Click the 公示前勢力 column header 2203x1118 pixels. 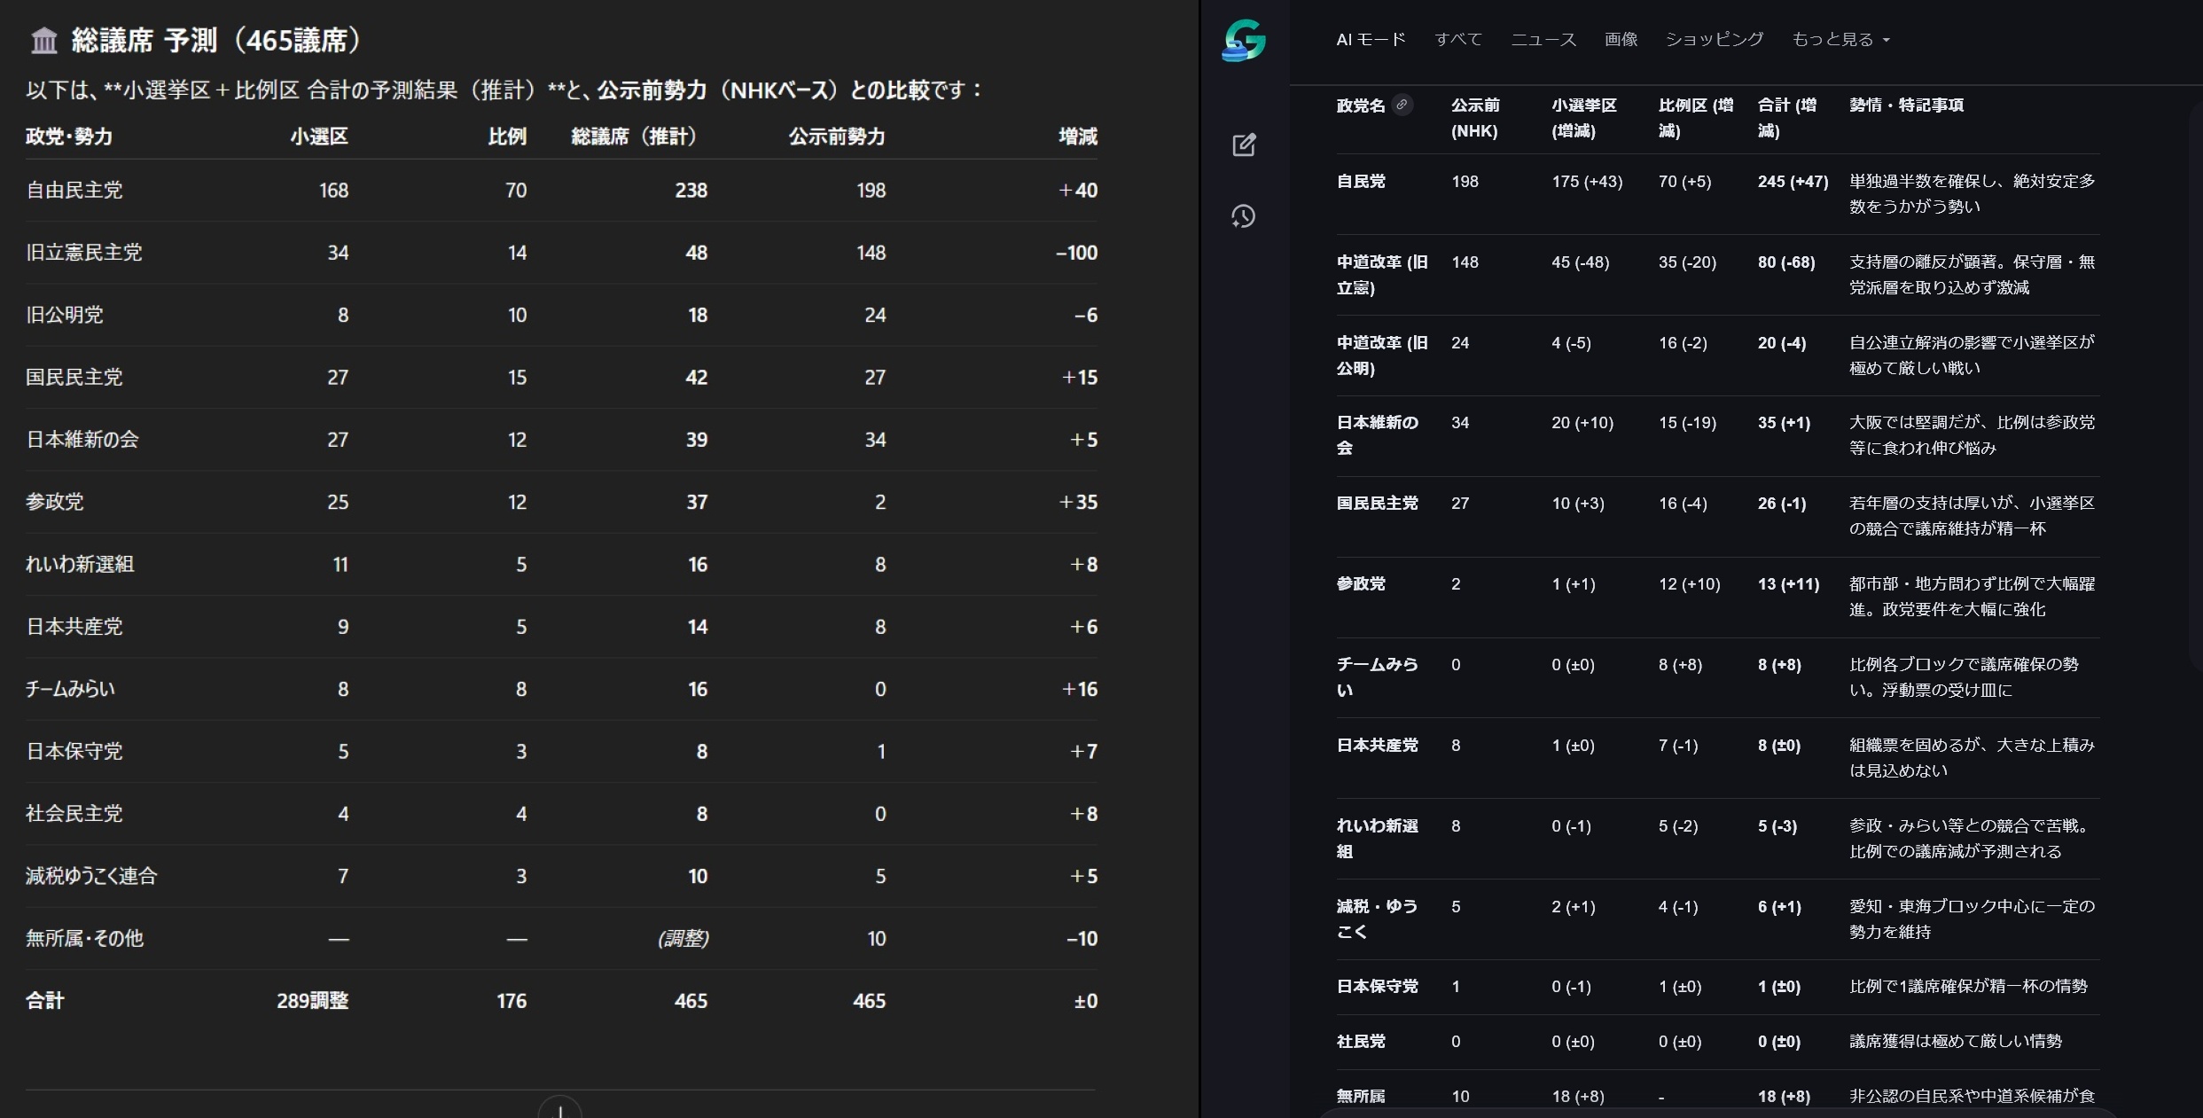click(836, 137)
